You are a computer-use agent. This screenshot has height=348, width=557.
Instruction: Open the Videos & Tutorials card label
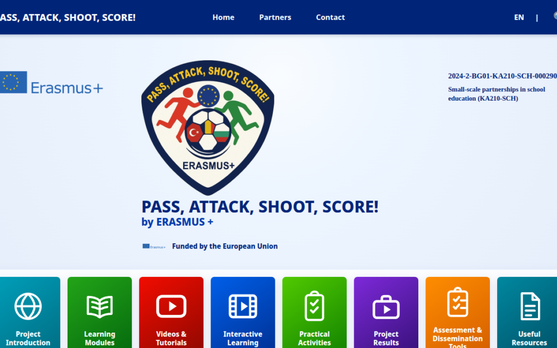pyautogui.click(x=171, y=338)
